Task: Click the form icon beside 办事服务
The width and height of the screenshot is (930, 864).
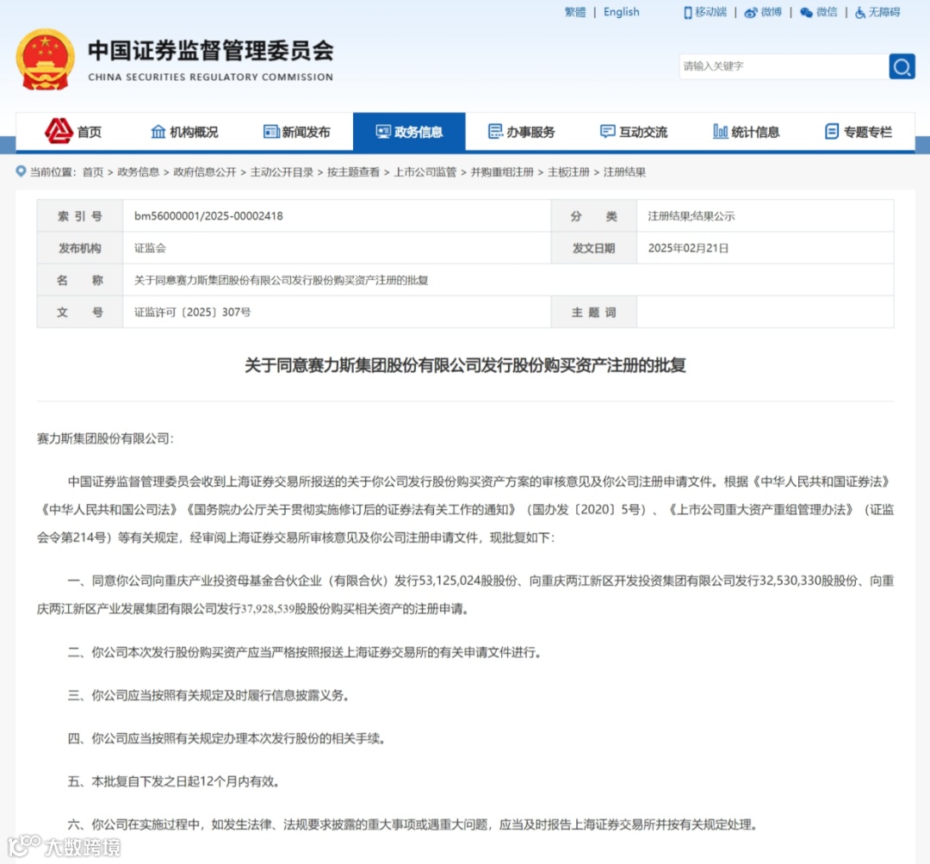Action: pos(495,131)
